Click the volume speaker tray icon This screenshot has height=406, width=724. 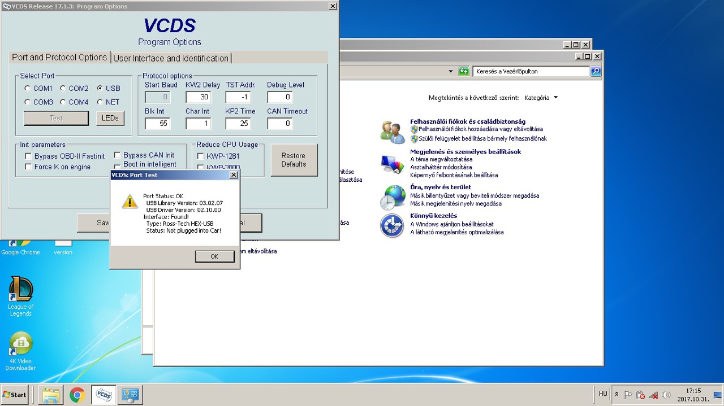pos(666,395)
